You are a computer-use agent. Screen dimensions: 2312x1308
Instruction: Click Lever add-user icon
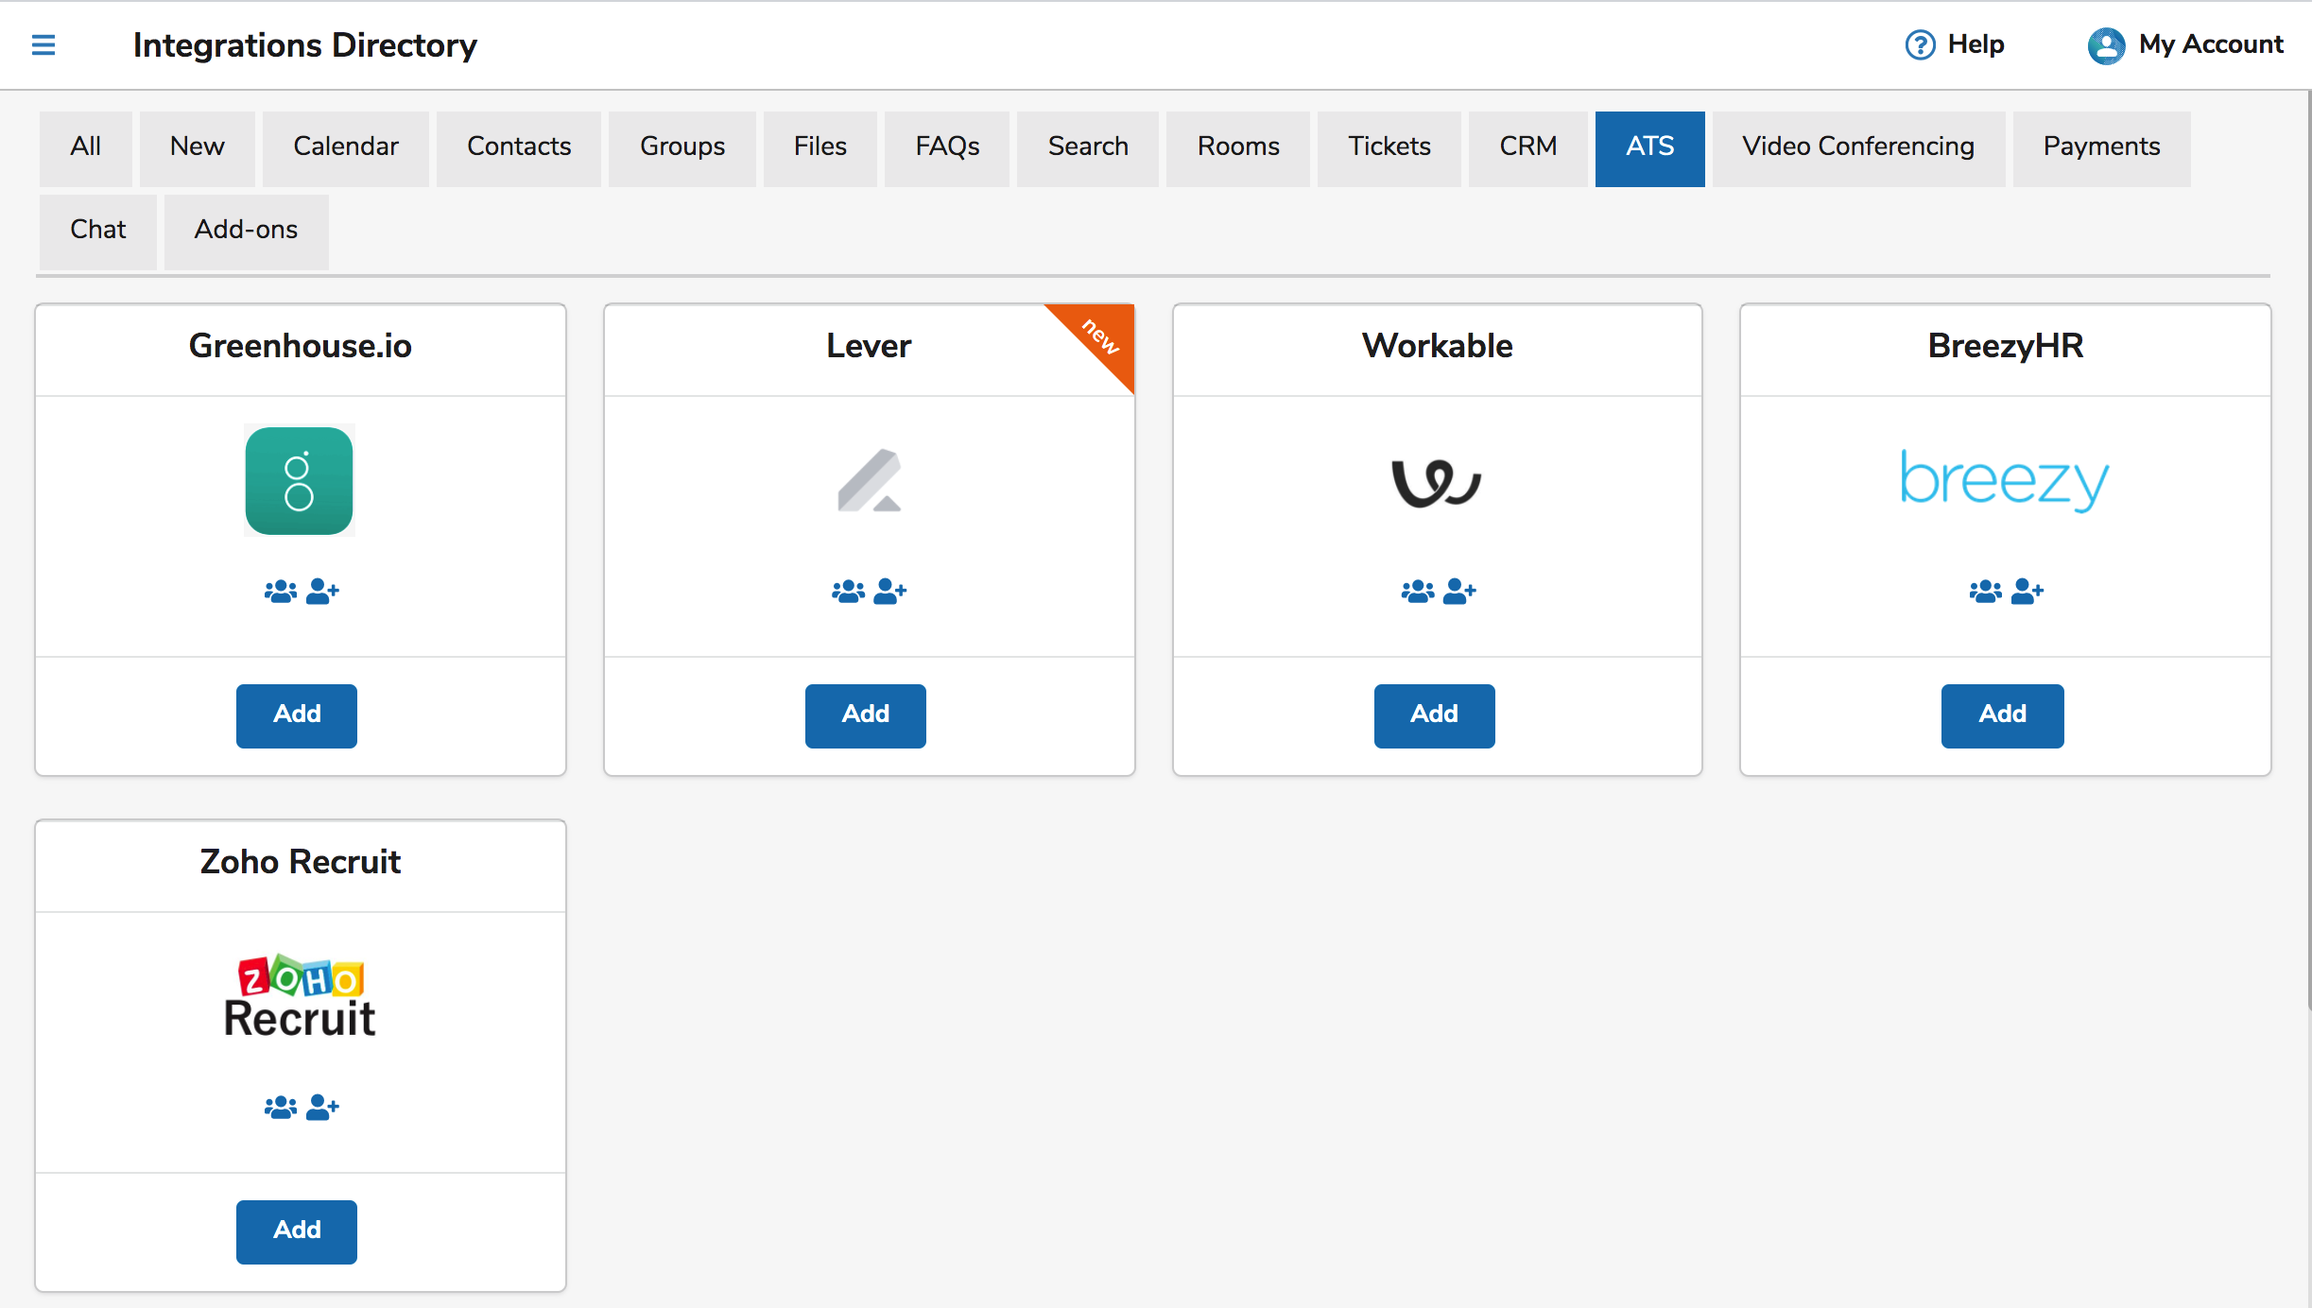pos(890,592)
